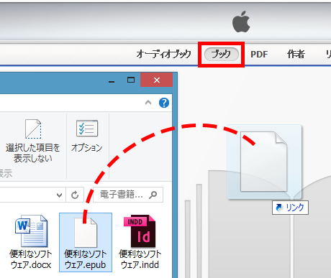Click 選択した項目を表示しない in Explorer ribbon
Image resolution: width=331 pixels, height=278 pixels.
point(33,142)
